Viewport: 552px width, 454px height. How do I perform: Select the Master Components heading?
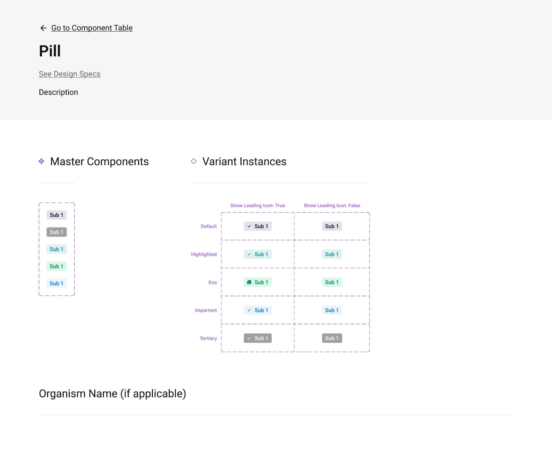(x=99, y=161)
